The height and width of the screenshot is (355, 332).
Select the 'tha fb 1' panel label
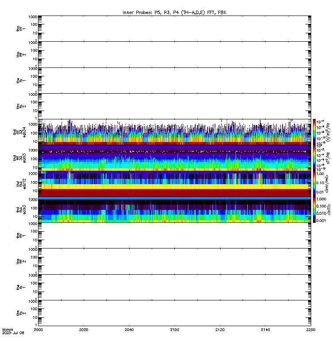click(x=21, y=80)
